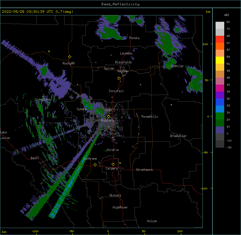Select the topmost light gray legend swatch
The height and width of the screenshot is (235, 241).
[220, 25]
